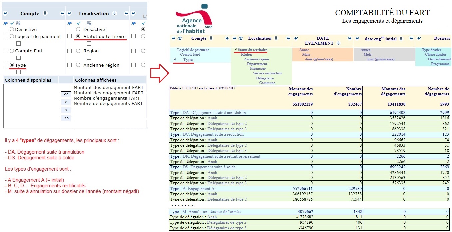Screen dimensions: 452x232
Task: Tick the checkbox left of the Compte Fart radio
Action: (x=5, y=51)
